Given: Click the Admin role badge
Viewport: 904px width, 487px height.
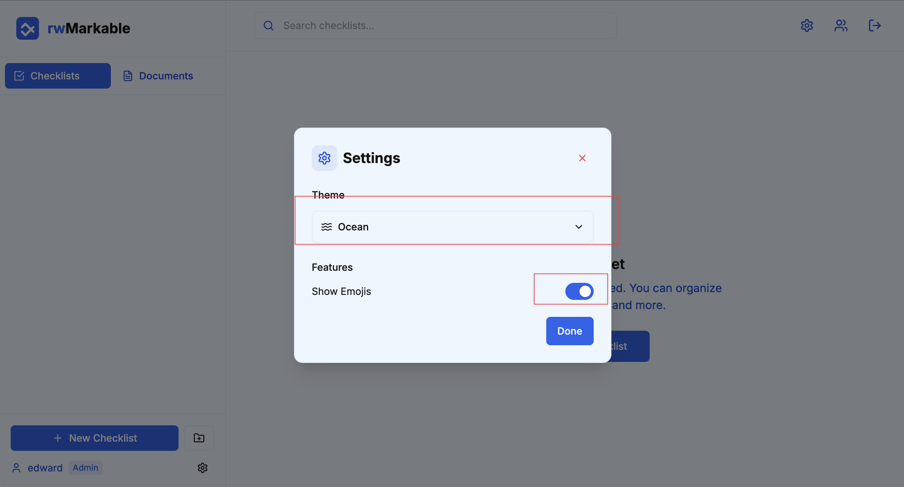Looking at the screenshot, I should point(85,468).
